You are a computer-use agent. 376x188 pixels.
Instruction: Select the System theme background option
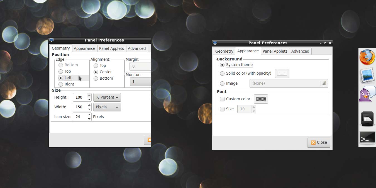[x=222, y=65]
